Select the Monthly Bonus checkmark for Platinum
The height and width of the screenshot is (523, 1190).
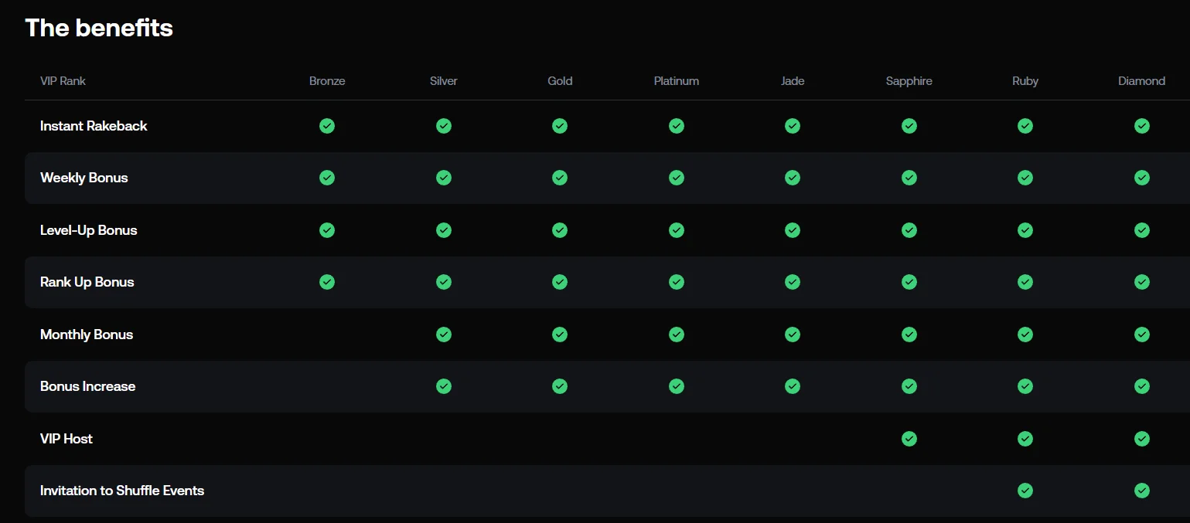point(677,335)
